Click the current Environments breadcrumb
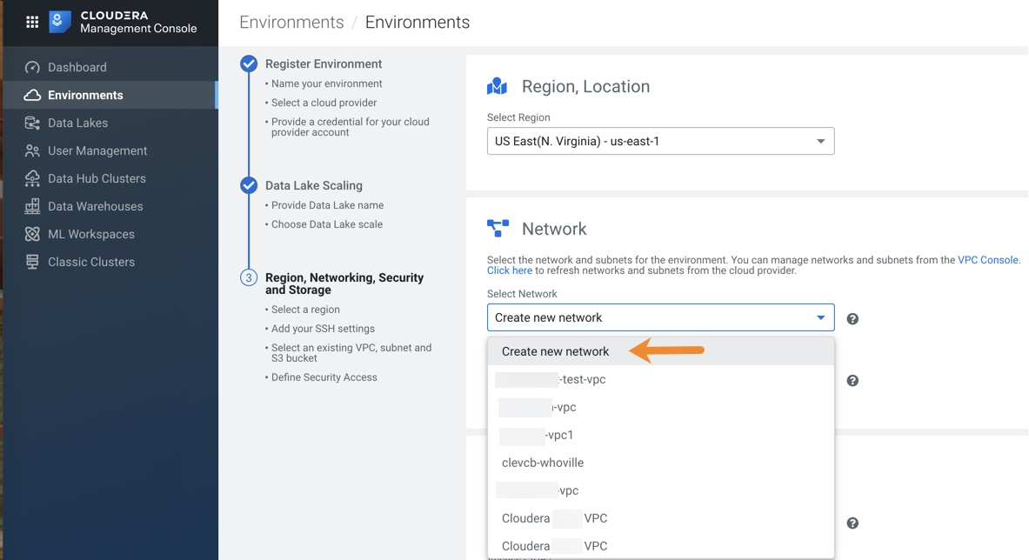 418,23
